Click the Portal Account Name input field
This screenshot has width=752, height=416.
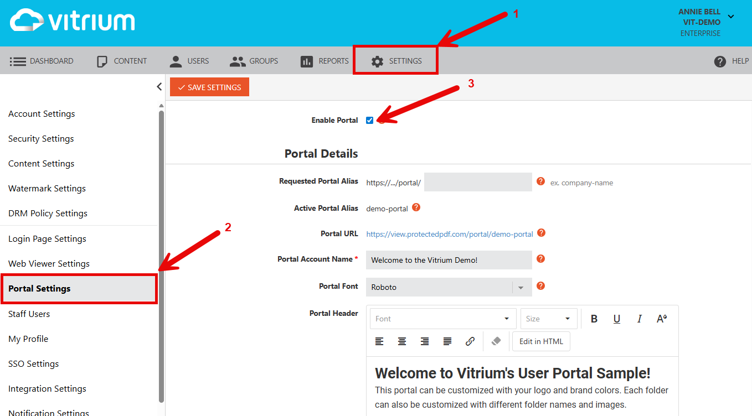tap(449, 260)
